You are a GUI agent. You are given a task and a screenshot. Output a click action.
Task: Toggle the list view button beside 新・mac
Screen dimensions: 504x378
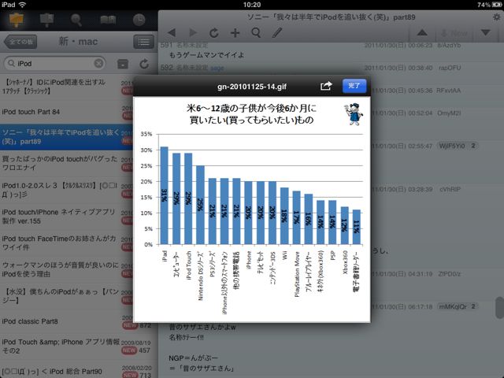click(143, 42)
